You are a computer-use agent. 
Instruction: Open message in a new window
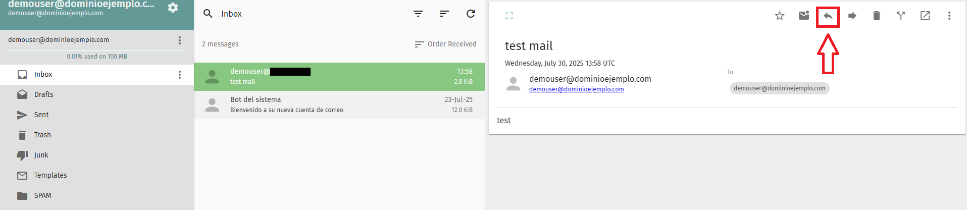pyautogui.click(x=925, y=16)
